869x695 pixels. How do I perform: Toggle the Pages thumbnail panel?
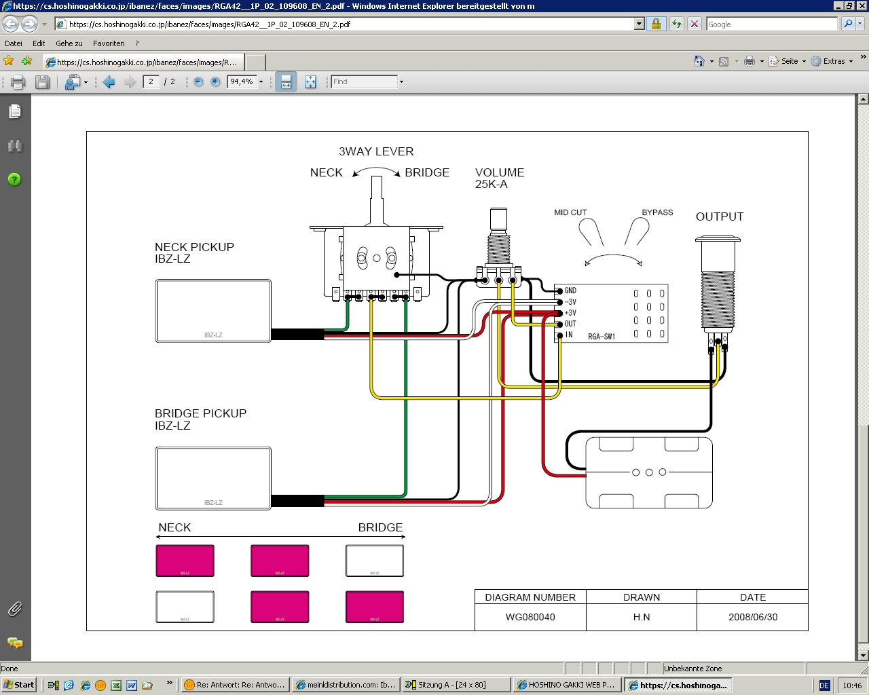pyautogui.click(x=14, y=111)
